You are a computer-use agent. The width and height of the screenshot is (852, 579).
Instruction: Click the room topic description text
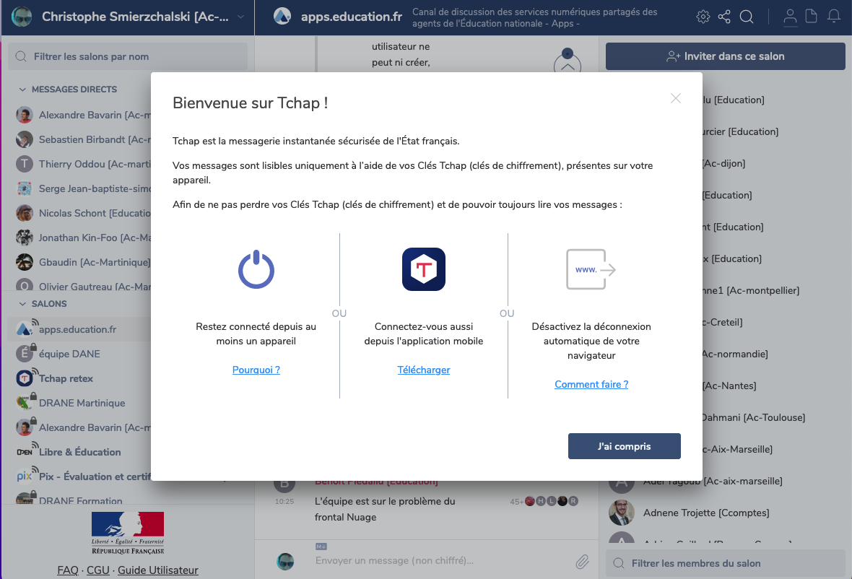point(534,17)
